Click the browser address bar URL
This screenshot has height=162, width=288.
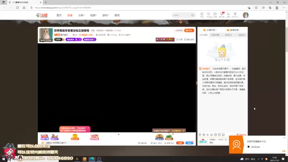63,8
